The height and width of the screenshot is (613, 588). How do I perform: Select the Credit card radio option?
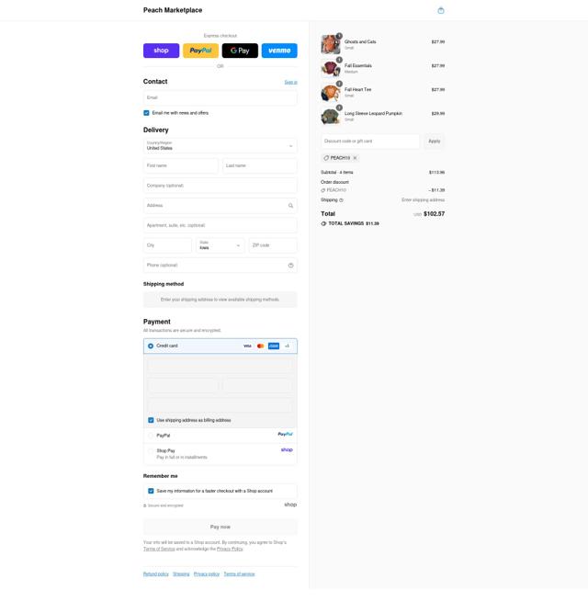(151, 346)
